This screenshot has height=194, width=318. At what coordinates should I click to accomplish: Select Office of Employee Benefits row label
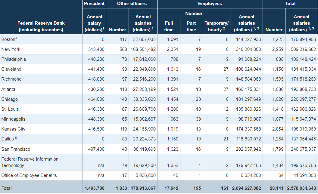point(29,175)
